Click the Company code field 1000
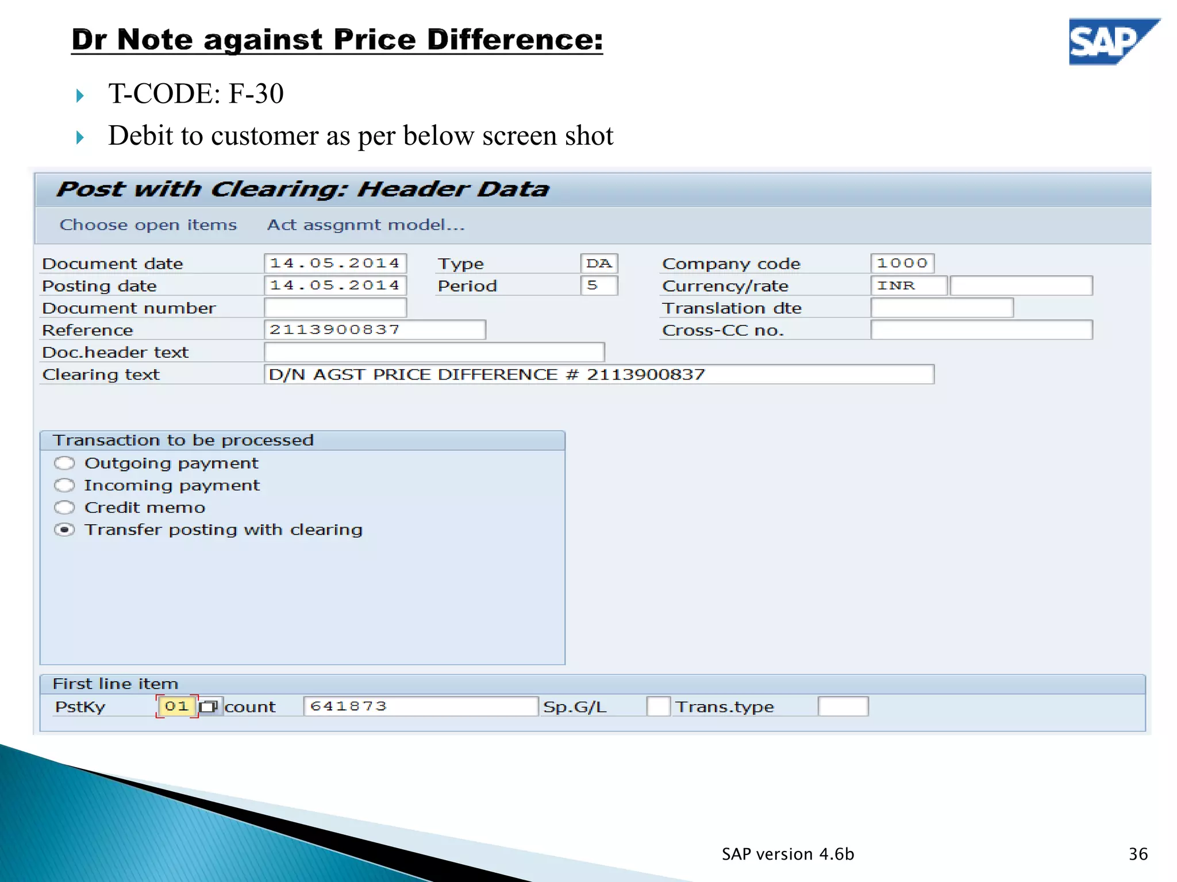The height and width of the screenshot is (882, 1177). coord(902,263)
